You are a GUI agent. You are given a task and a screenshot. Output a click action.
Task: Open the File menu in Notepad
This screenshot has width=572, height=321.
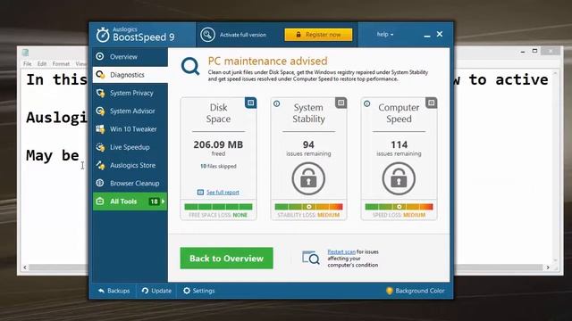click(28, 64)
